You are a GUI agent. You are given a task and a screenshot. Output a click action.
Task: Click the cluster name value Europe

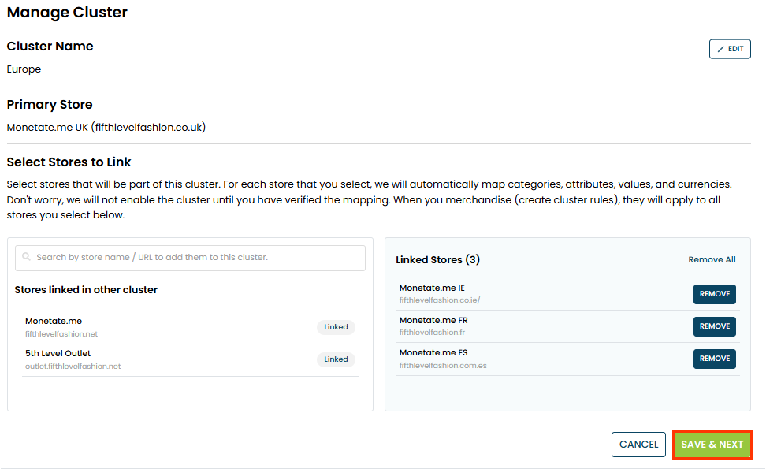coord(24,69)
